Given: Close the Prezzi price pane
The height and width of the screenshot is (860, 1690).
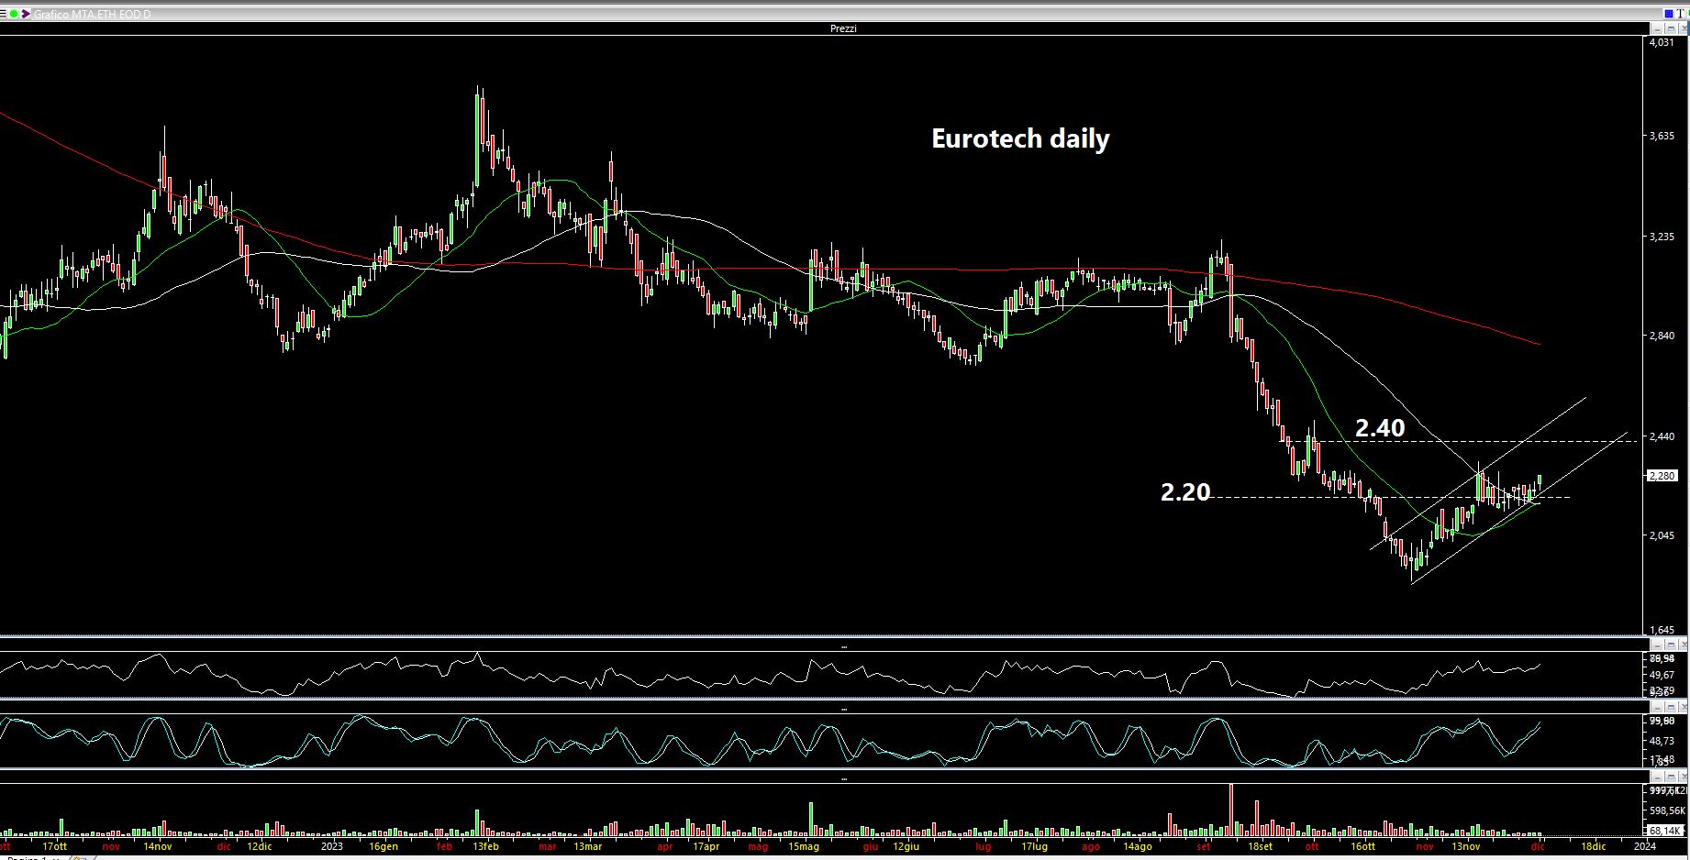Looking at the screenshot, I should tap(1684, 28).
